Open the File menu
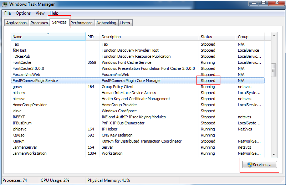The width and height of the screenshot is (286, 185). [7, 13]
